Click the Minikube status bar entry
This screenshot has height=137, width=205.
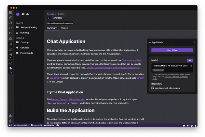coord(49,125)
